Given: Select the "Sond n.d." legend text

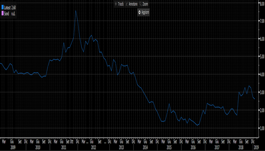Looking at the screenshot, I should [10, 13].
